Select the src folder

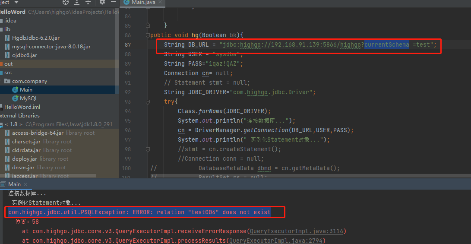[8, 73]
